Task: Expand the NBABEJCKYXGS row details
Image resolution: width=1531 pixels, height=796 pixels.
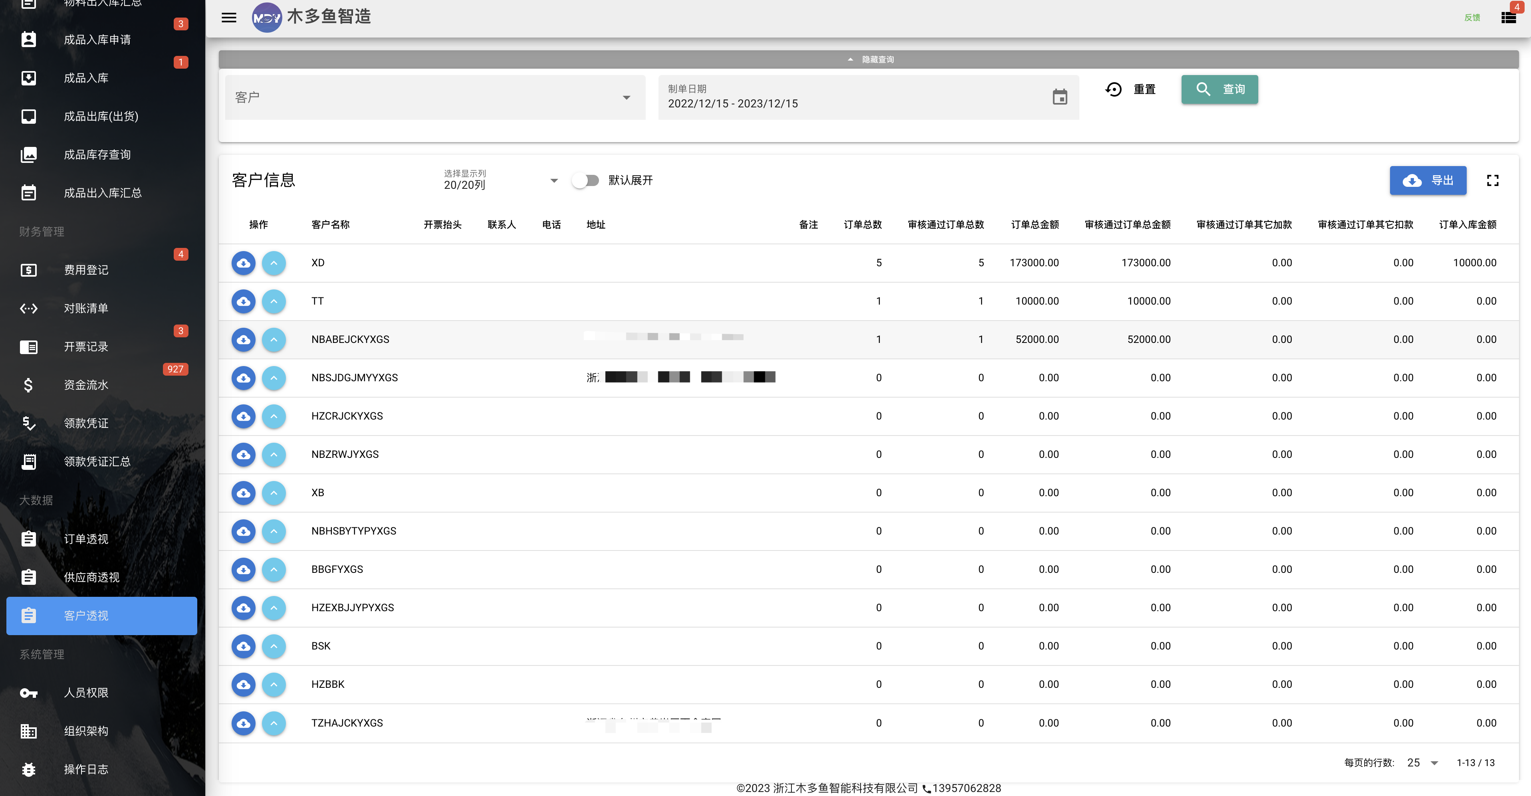Action: 274,339
